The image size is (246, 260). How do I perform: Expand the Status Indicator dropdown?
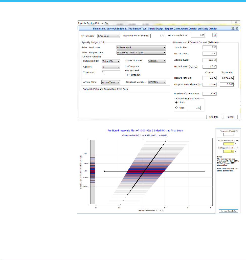(x=157, y=61)
